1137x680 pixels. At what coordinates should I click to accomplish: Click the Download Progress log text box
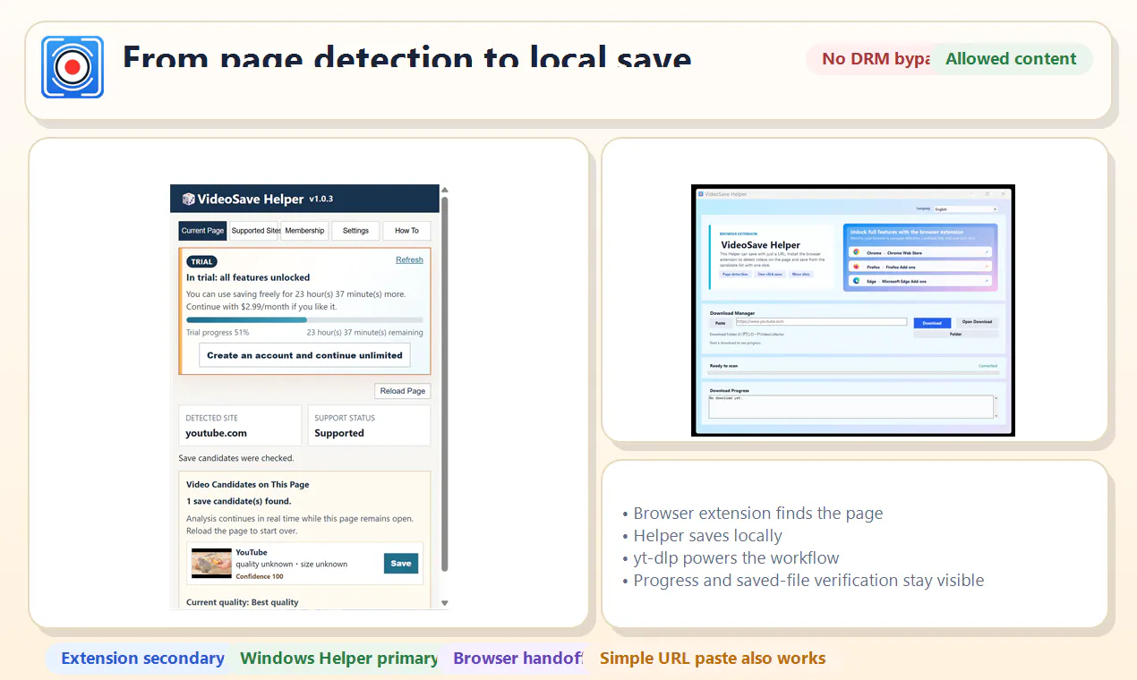[851, 406]
